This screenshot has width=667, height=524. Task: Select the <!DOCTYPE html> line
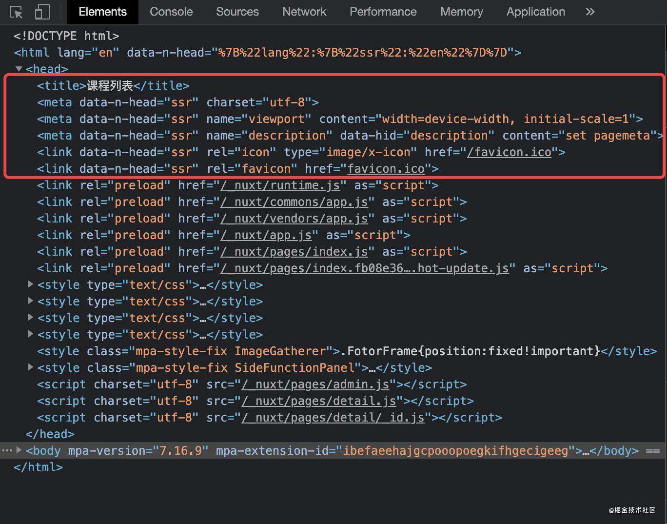(x=66, y=36)
